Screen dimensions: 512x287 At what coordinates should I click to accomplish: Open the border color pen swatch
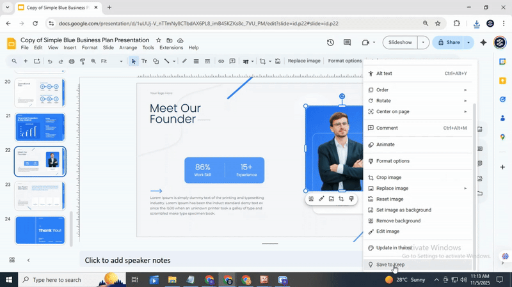tap(184, 61)
